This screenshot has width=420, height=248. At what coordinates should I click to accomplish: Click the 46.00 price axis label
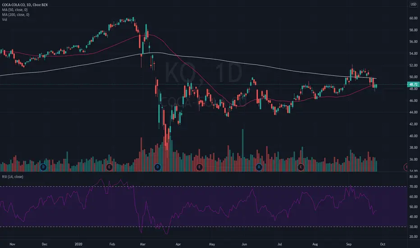tap(413, 101)
